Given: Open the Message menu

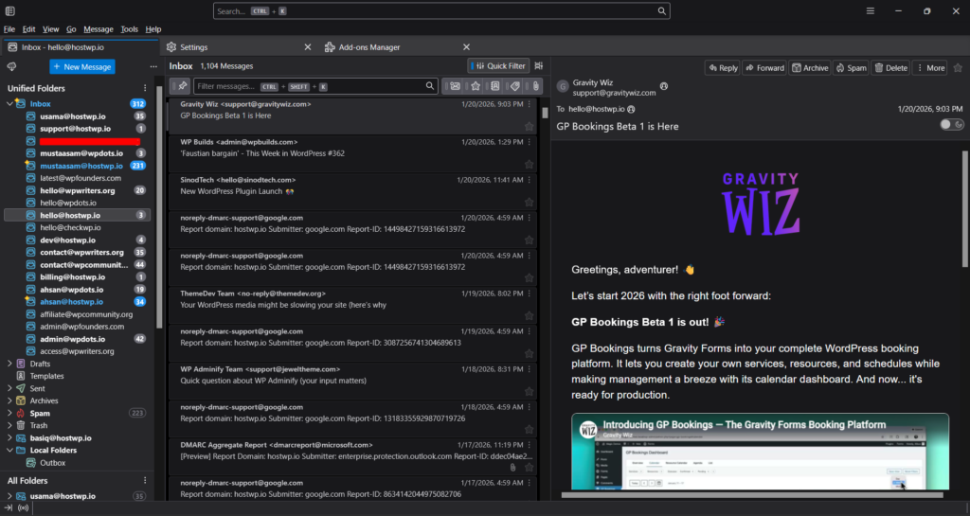Looking at the screenshot, I should pos(99,29).
